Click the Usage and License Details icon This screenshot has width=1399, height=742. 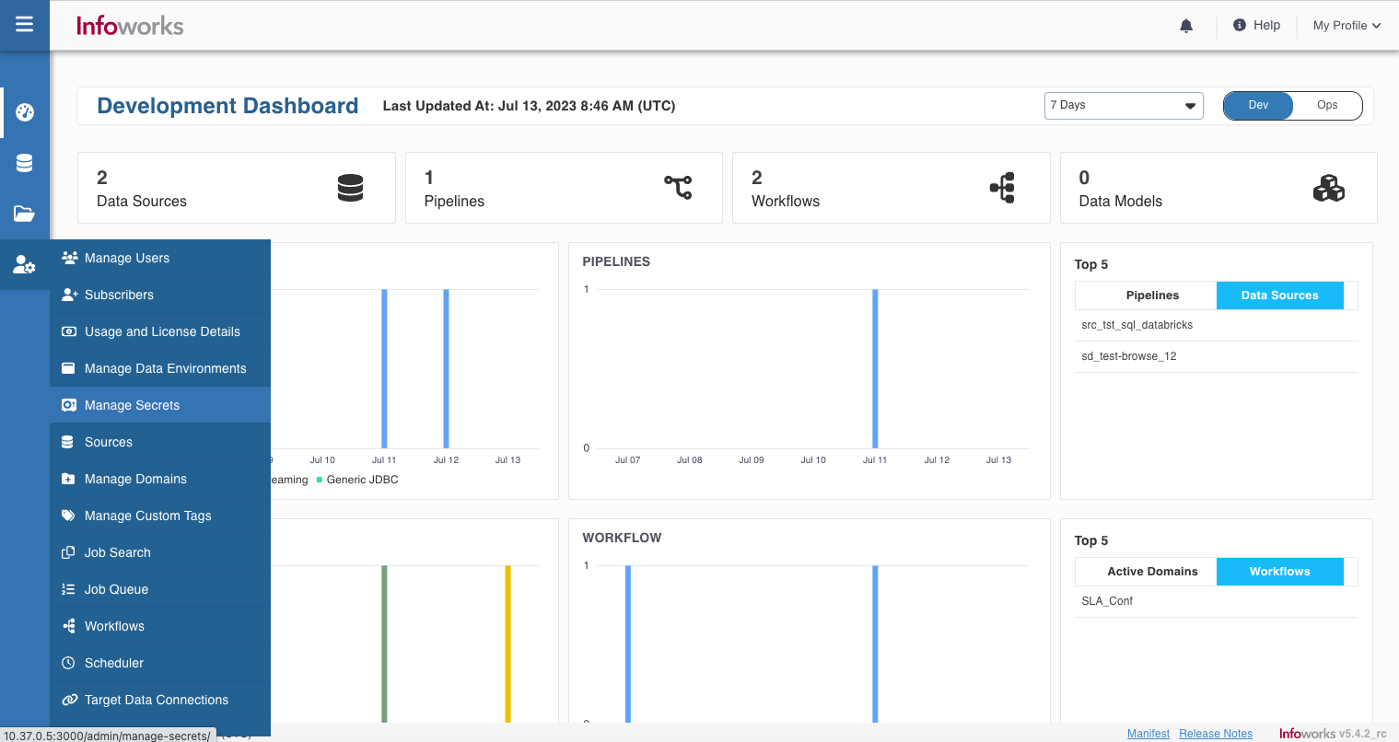tap(69, 331)
